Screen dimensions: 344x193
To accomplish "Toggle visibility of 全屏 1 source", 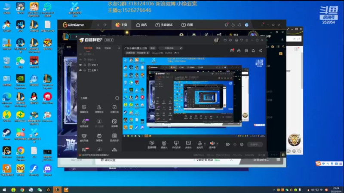I will pyautogui.click(x=80, y=70).
